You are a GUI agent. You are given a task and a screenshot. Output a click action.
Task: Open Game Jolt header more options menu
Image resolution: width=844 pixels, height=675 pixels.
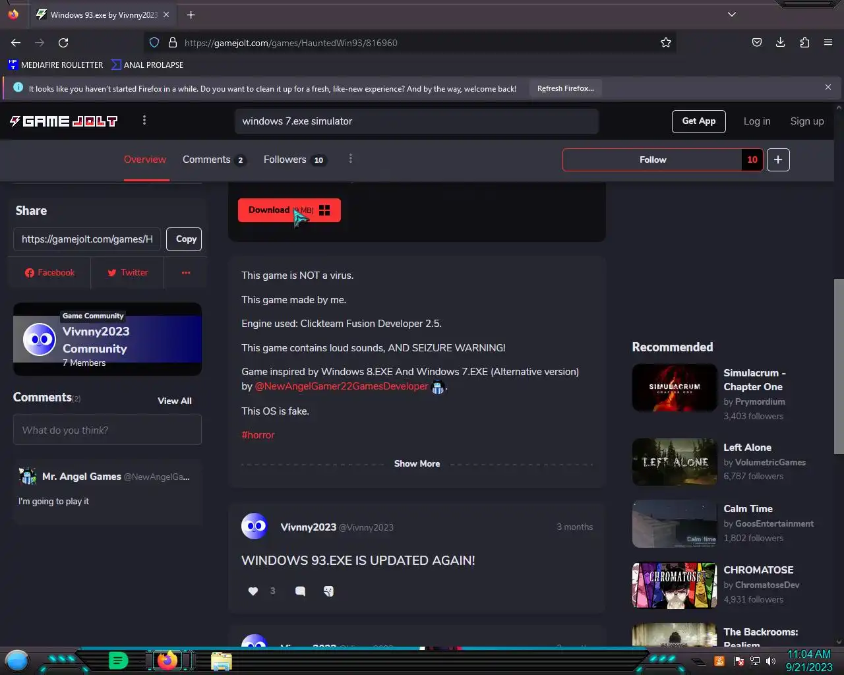(x=144, y=120)
